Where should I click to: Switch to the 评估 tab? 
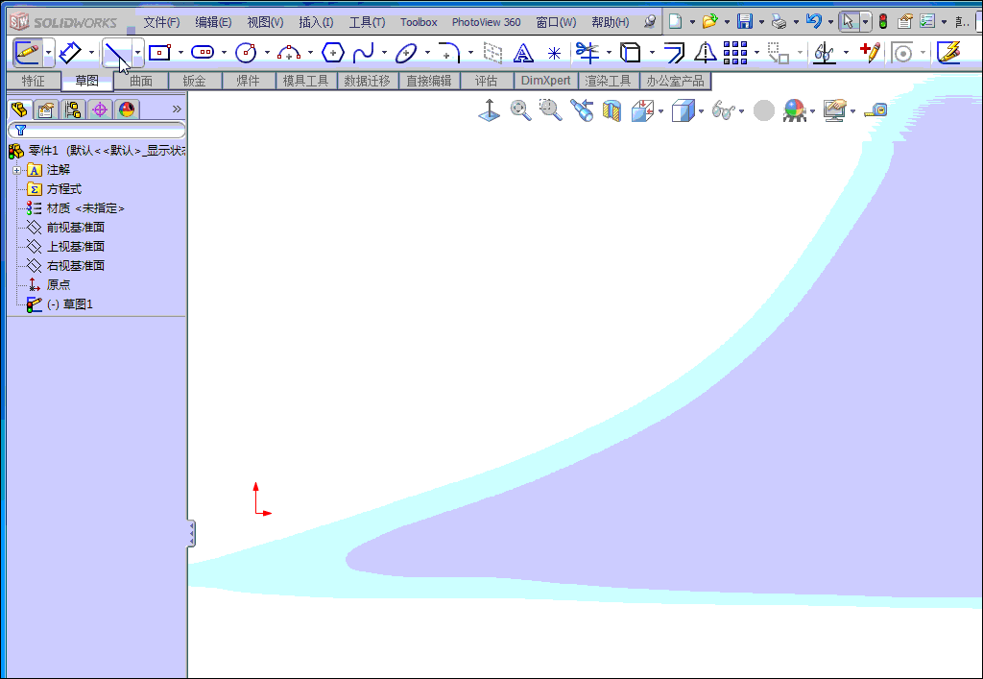[x=486, y=81]
